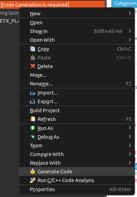The height and width of the screenshot is (197, 137).
Task: Expand the Team submenu arrow
Action: [x=130, y=145]
